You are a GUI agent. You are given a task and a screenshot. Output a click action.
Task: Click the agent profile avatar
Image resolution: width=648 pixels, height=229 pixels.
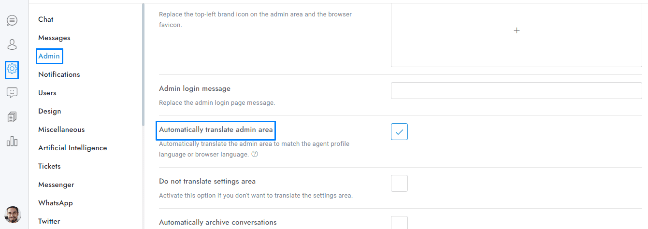point(13,215)
